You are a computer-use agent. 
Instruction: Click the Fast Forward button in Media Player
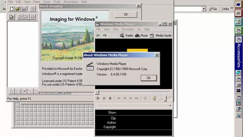tap(131, 98)
